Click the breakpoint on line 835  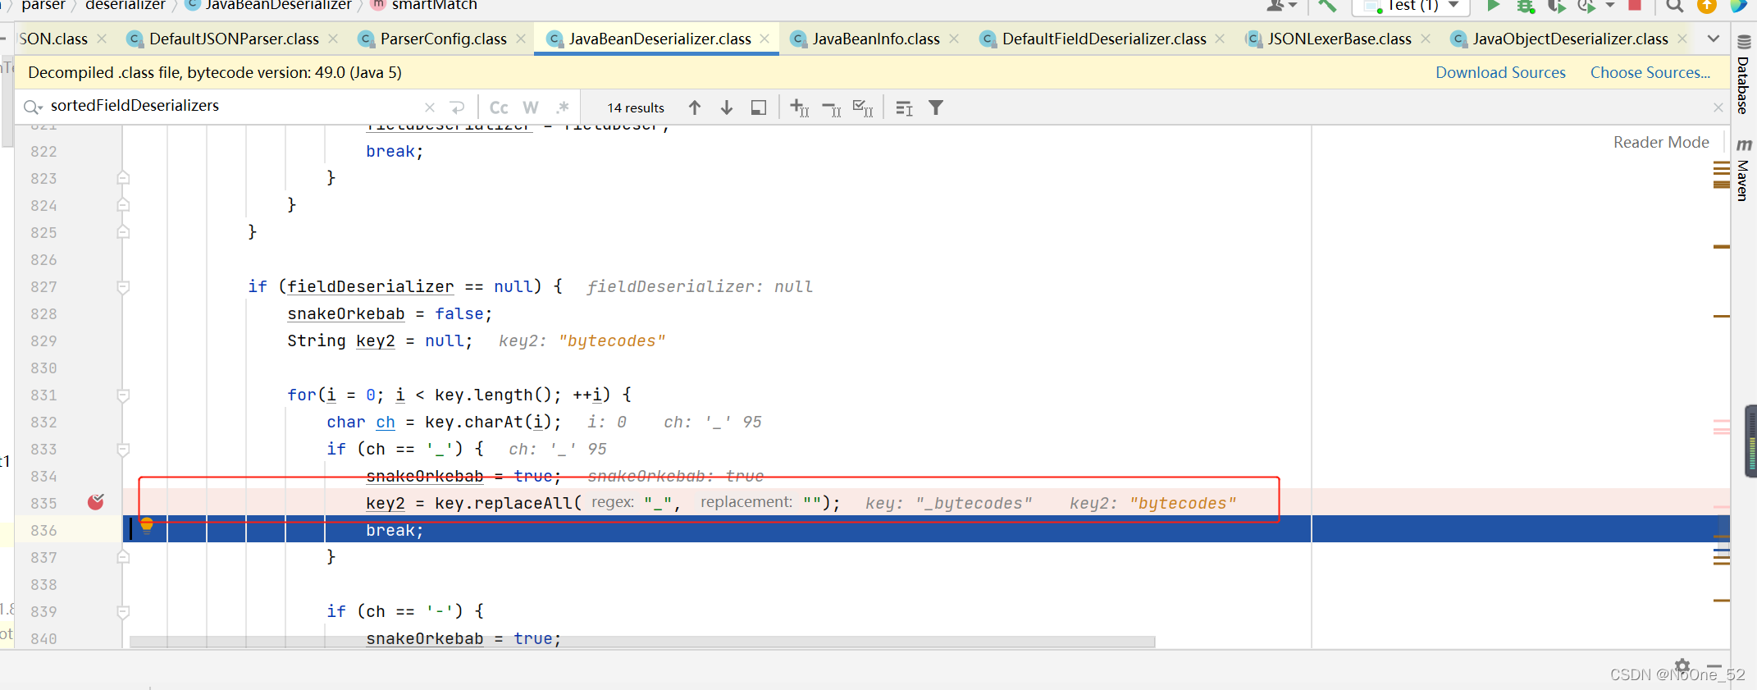pyautogui.click(x=96, y=502)
